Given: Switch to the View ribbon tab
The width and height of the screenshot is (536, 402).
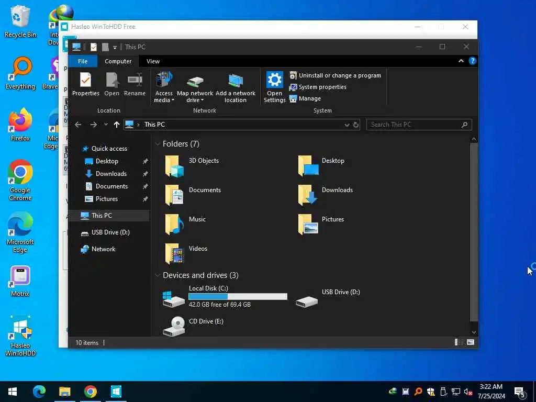Looking at the screenshot, I should 153,61.
